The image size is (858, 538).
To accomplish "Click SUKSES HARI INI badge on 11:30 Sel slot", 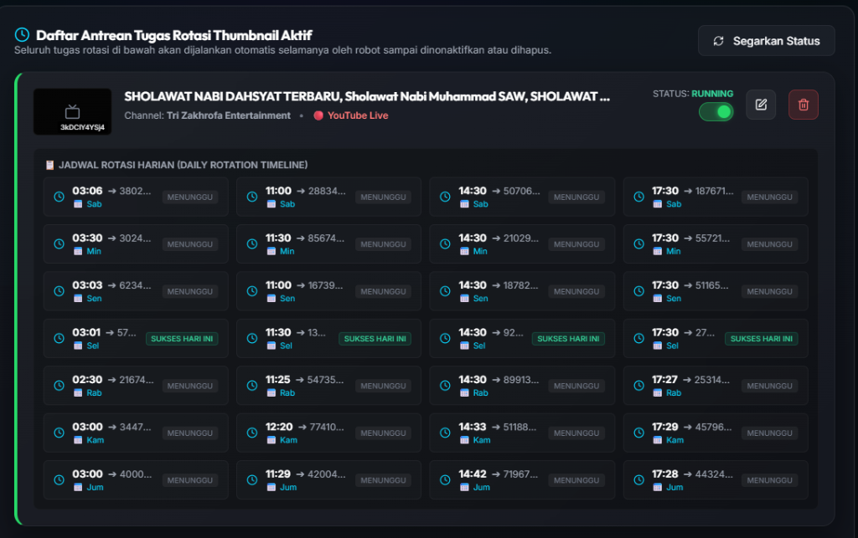I will click(375, 339).
